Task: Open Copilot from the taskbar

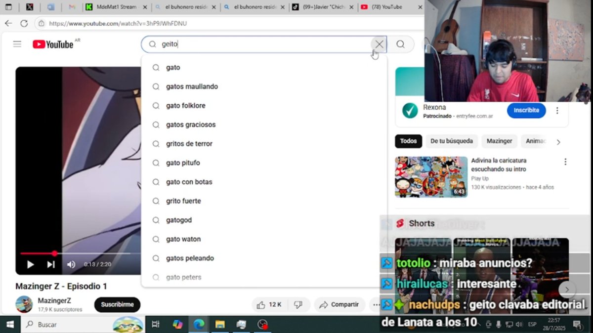Action: (177, 324)
